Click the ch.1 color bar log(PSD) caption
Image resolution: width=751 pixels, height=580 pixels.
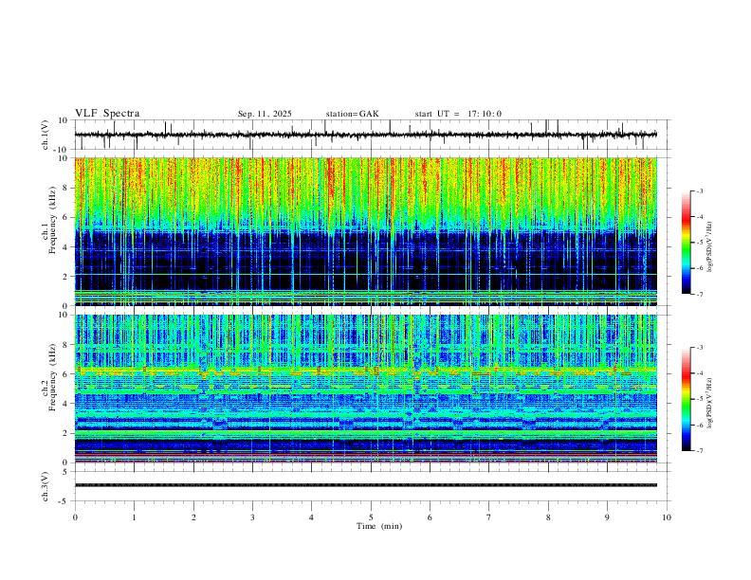tap(710, 246)
